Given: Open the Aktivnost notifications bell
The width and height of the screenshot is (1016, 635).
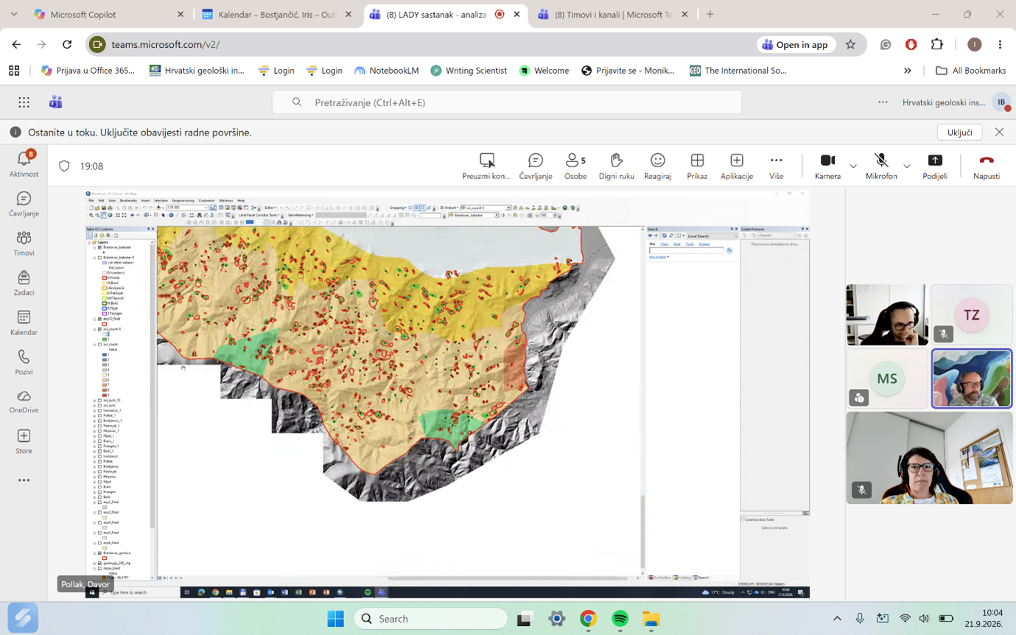Looking at the screenshot, I should coord(24,164).
